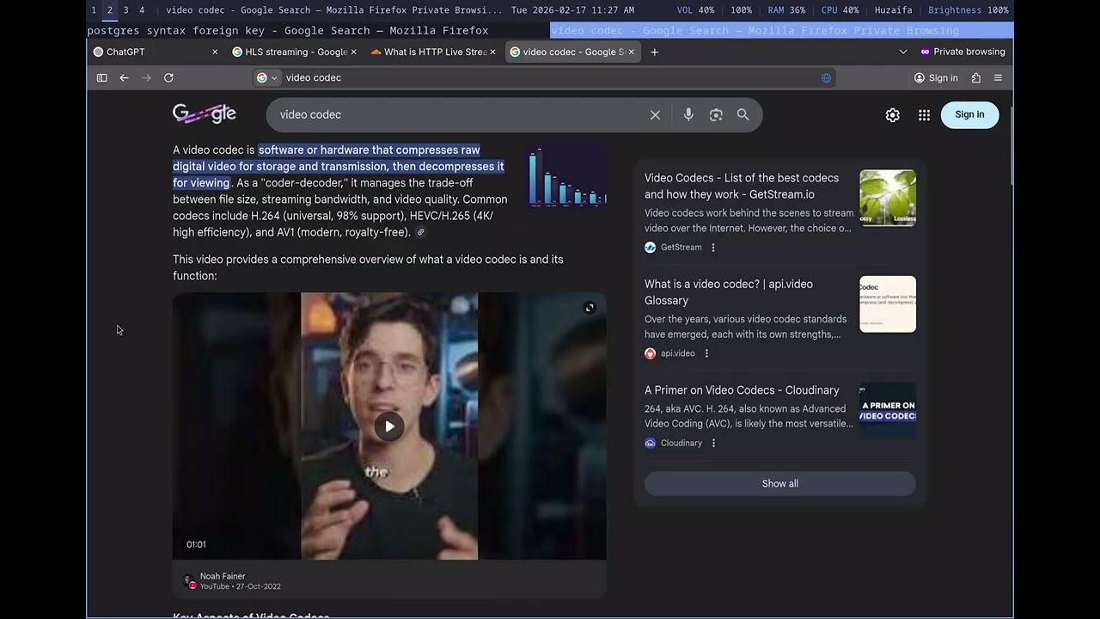
Task: Click the Google logo
Action: (x=205, y=113)
